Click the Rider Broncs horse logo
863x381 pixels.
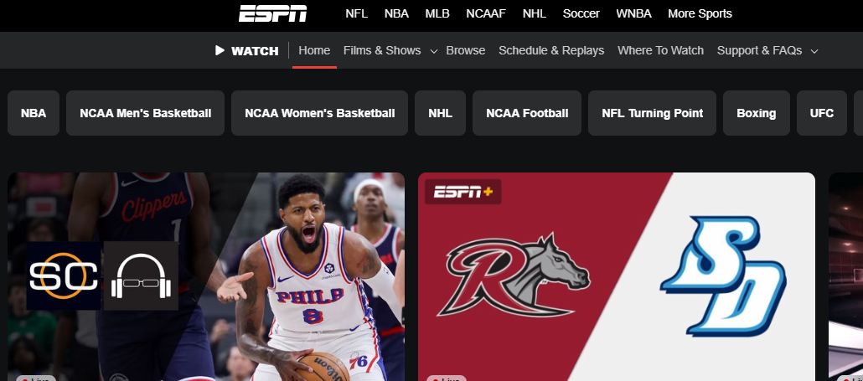(518, 274)
